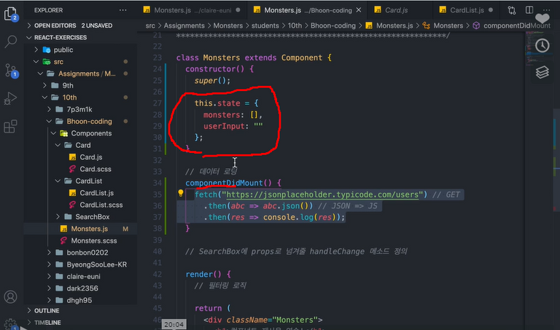
Task: Split the editor to the right
Action: [529, 10]
